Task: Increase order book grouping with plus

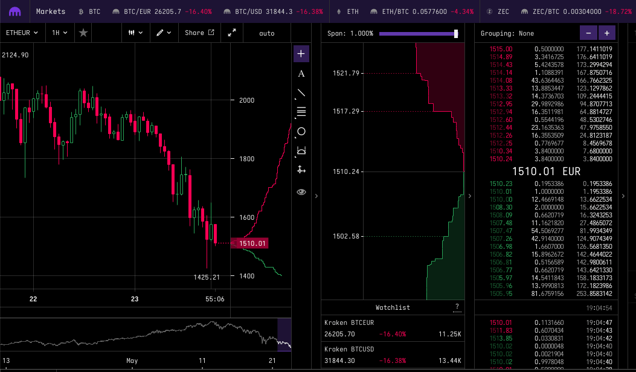Action: tap(606, 33)
